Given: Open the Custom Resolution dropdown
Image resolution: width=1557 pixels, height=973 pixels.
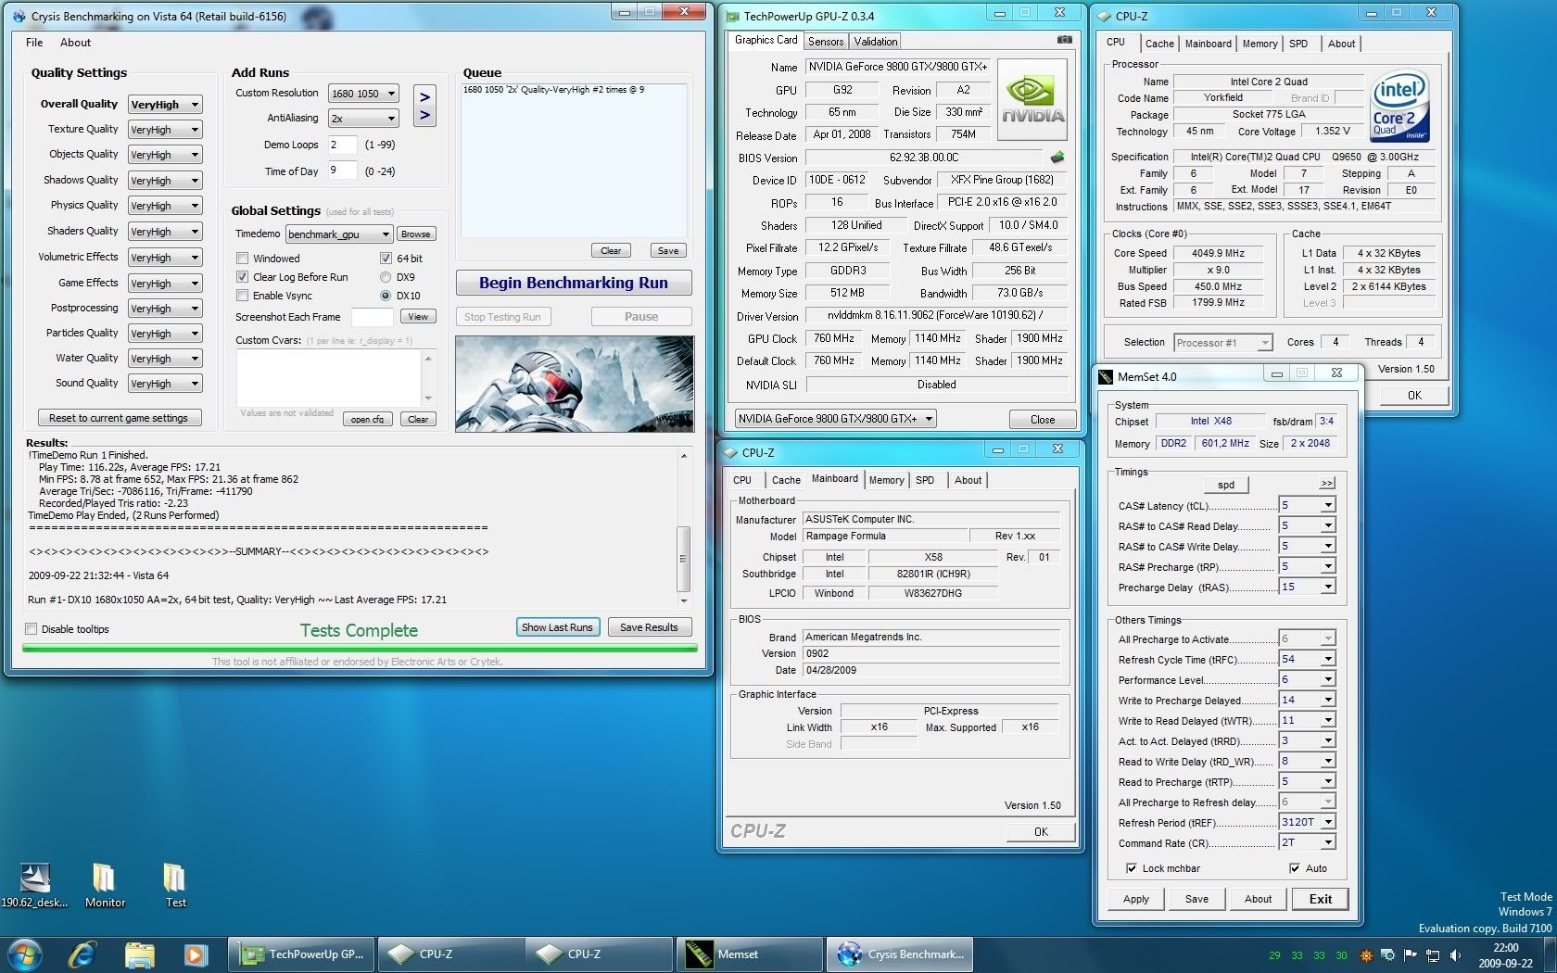Looking at the screenshot, I should [363, 94].
